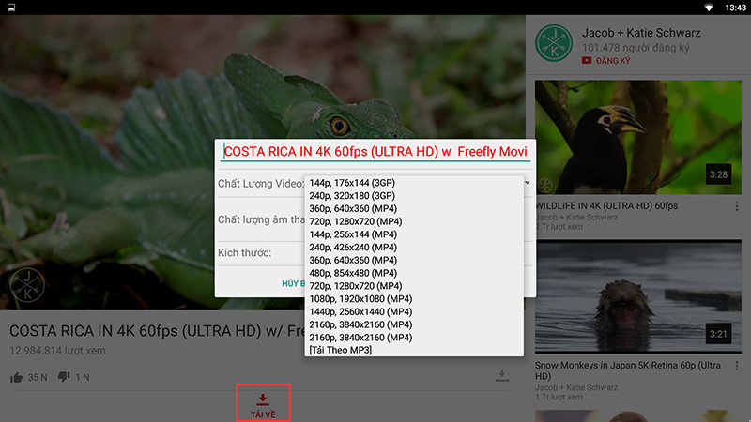
Task: Click the Kích thước label
Action: (244, 252)
